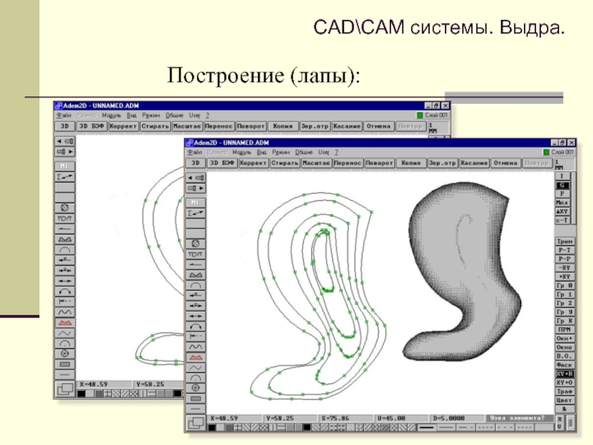This screenshot has height=445, width=593.
Task: Toggle the Мпл button in right panel
Action: click(563, 202)
